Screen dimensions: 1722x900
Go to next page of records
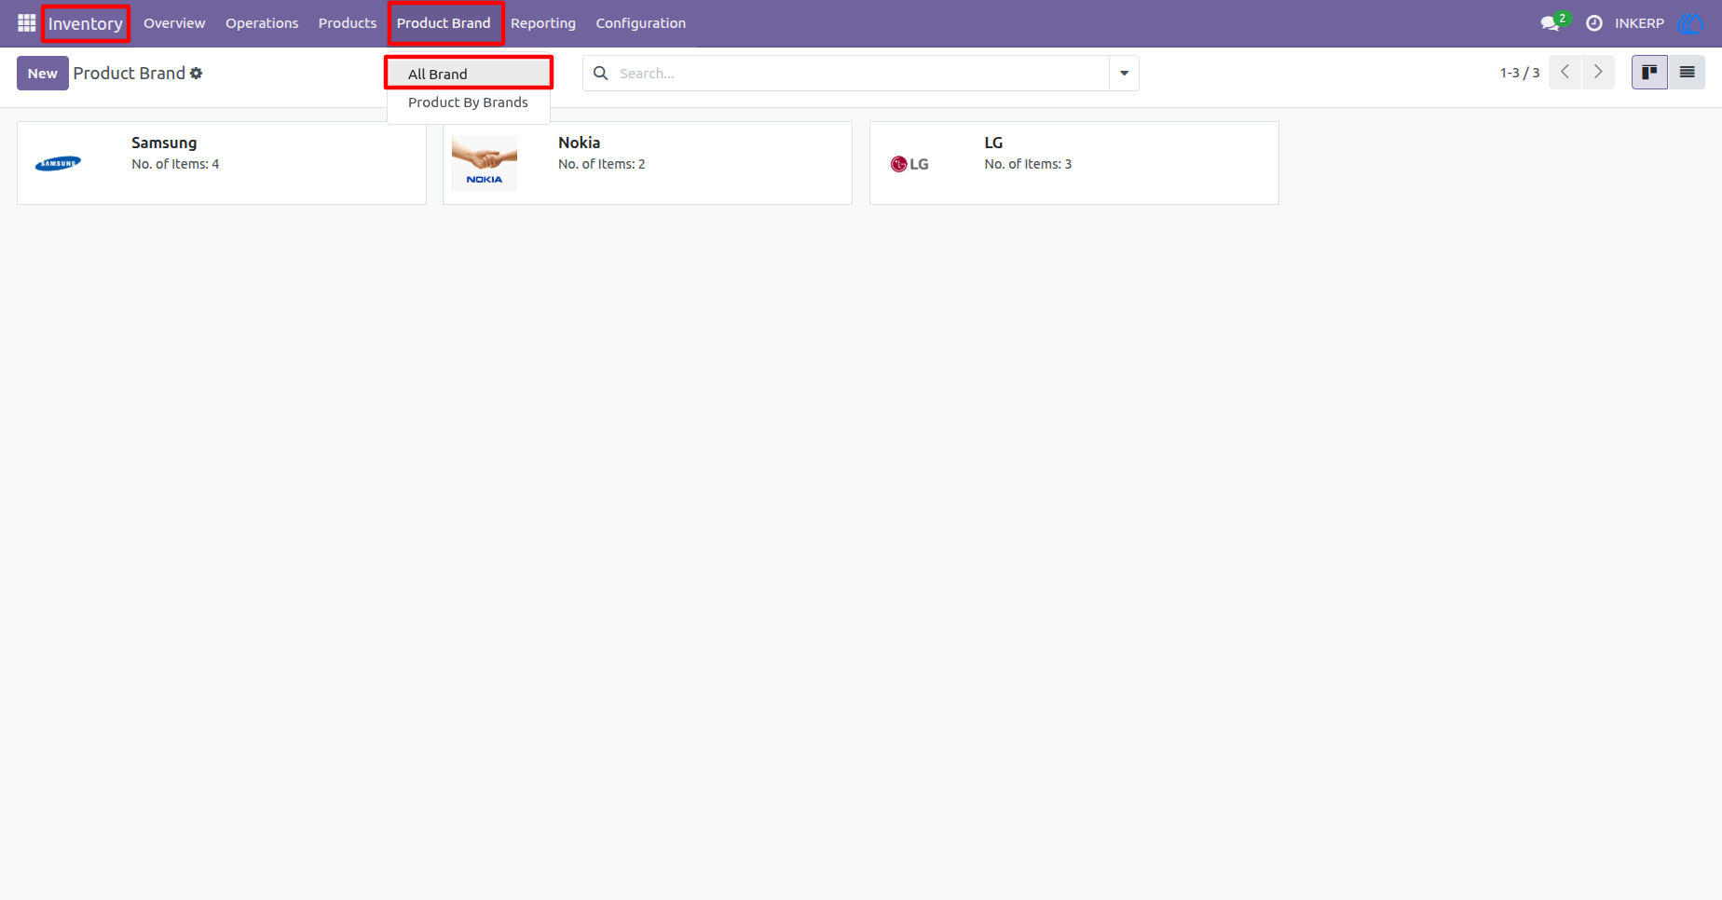(x=1599, y=73)
